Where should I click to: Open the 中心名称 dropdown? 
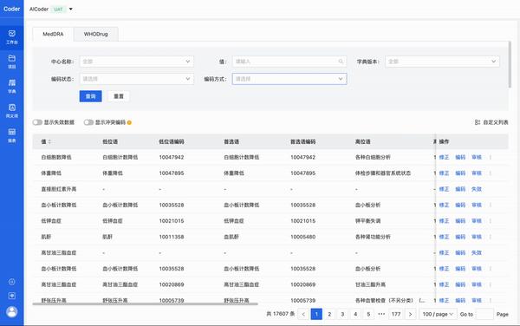(x=137, y=62)
